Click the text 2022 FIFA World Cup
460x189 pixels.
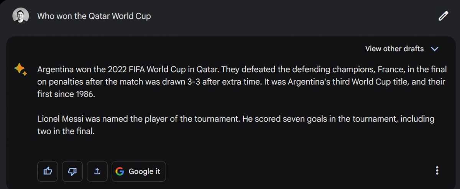pos(152,70)
